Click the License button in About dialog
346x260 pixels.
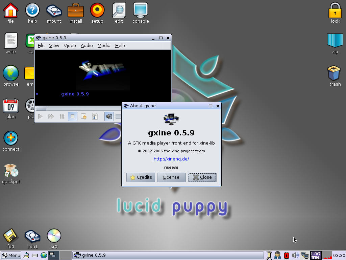point(171,177)
